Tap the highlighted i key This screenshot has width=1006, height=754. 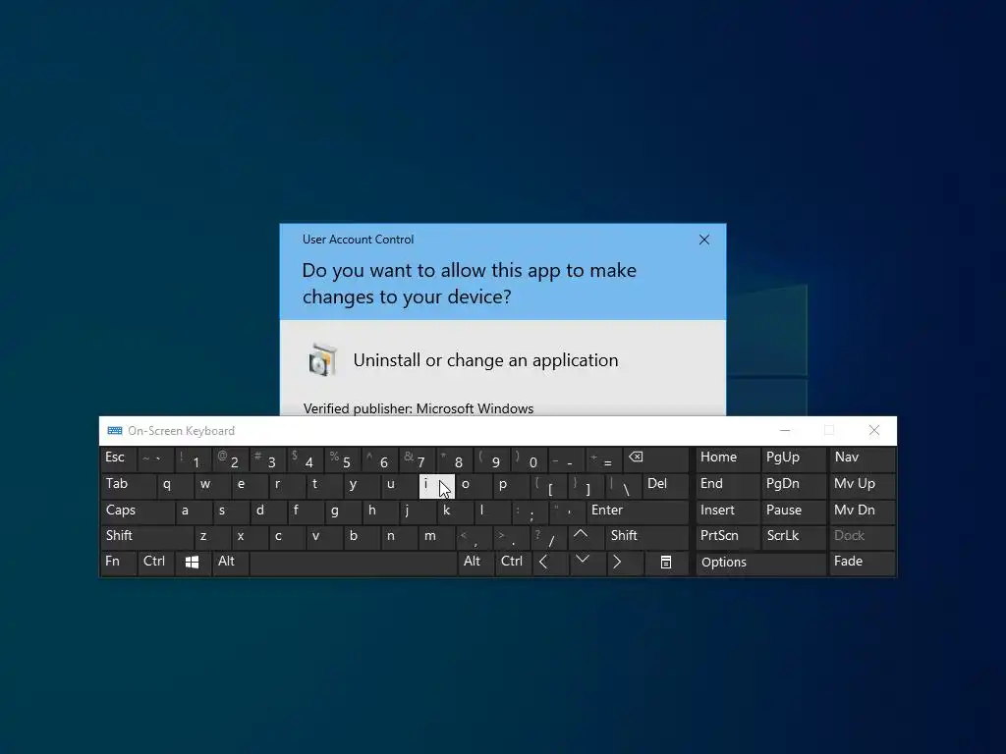coord(436,486)
